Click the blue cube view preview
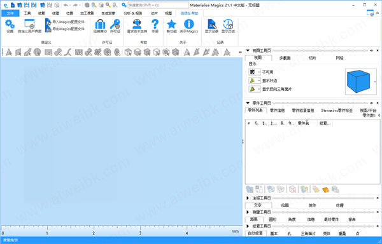 click(358, 81)
